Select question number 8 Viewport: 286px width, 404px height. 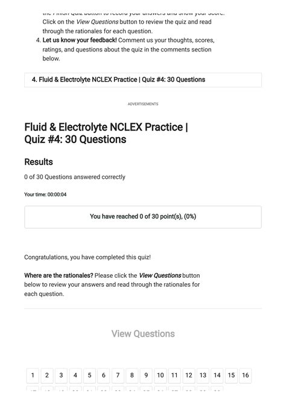pos(132,375)
